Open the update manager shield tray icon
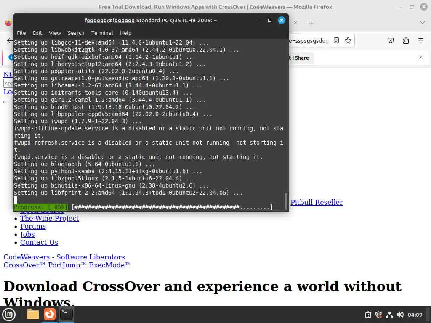Screen dimensions: 431x323 pos(378,315)
